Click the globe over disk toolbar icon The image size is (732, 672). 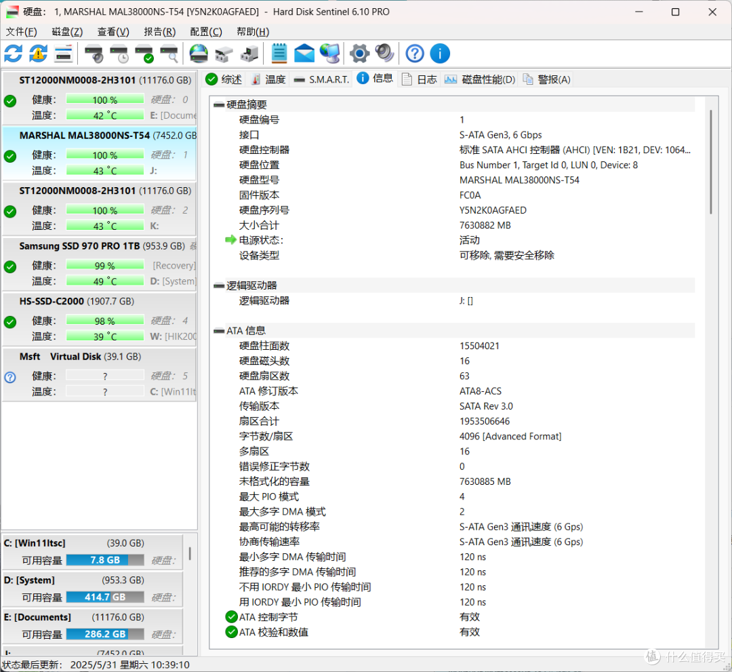tap(199, 54)
